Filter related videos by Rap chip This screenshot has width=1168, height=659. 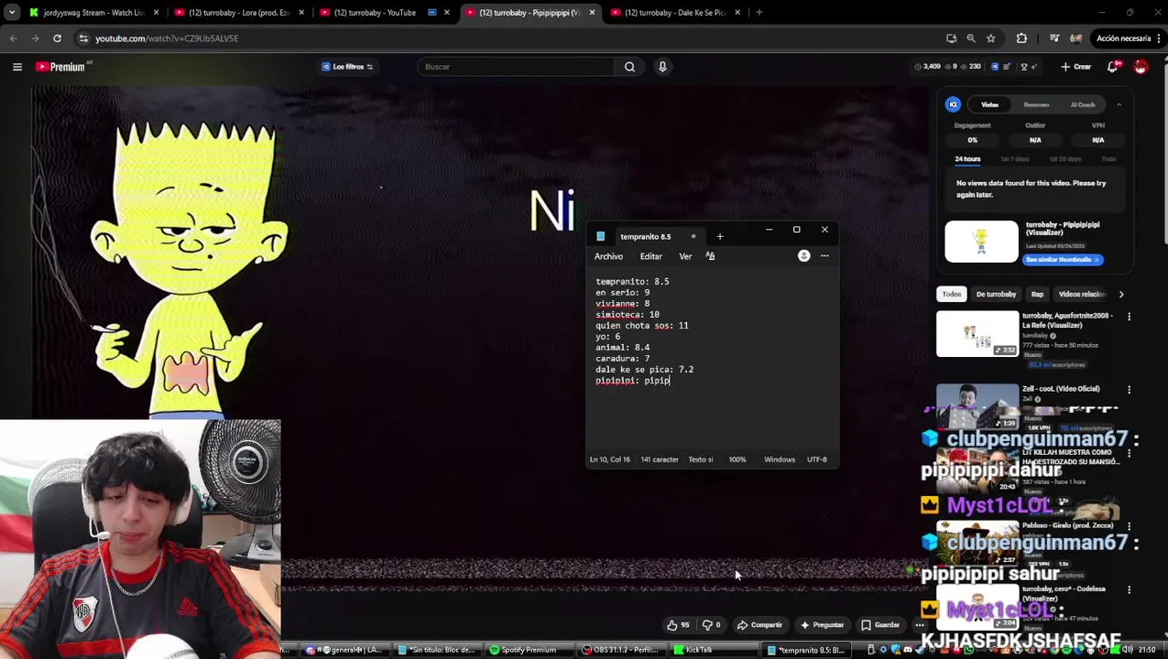(x=1037, y=295)
